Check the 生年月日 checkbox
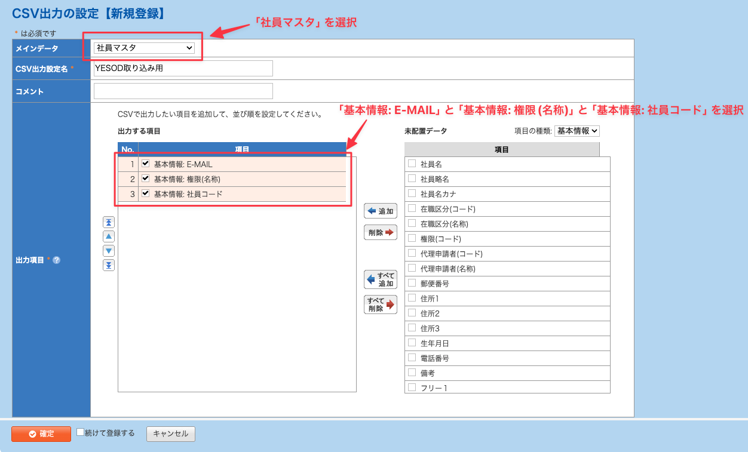This screenshot has height=452, width=748. 412,342
